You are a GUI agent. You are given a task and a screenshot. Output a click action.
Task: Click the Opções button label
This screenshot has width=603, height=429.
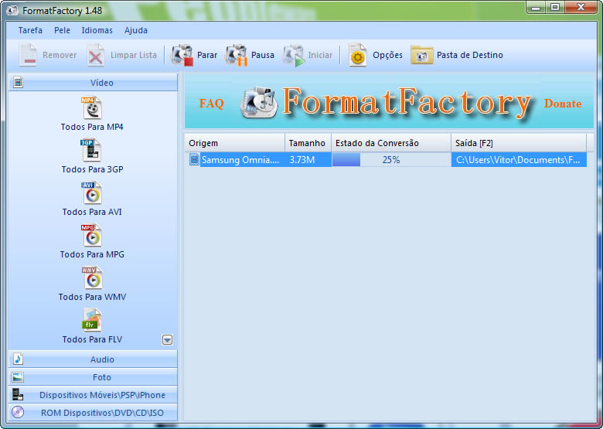coord(387,56)
